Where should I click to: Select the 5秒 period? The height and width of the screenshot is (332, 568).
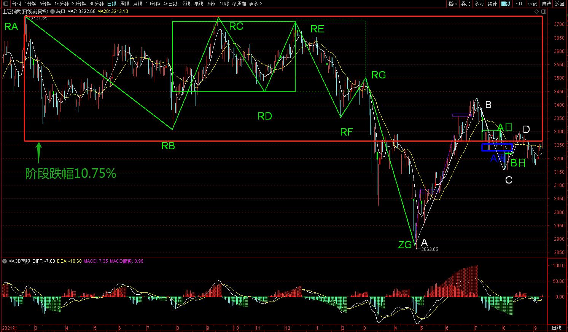(x=211, y=4)
